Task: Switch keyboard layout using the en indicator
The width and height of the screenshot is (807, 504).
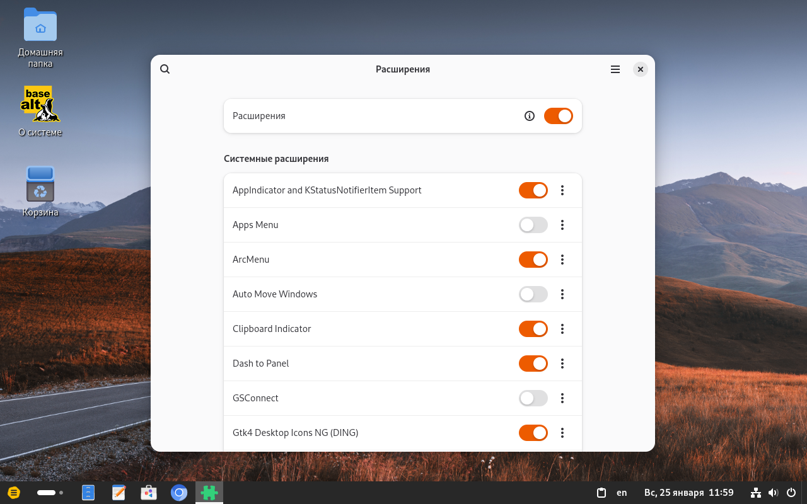Action: click(x=622, y=492)
